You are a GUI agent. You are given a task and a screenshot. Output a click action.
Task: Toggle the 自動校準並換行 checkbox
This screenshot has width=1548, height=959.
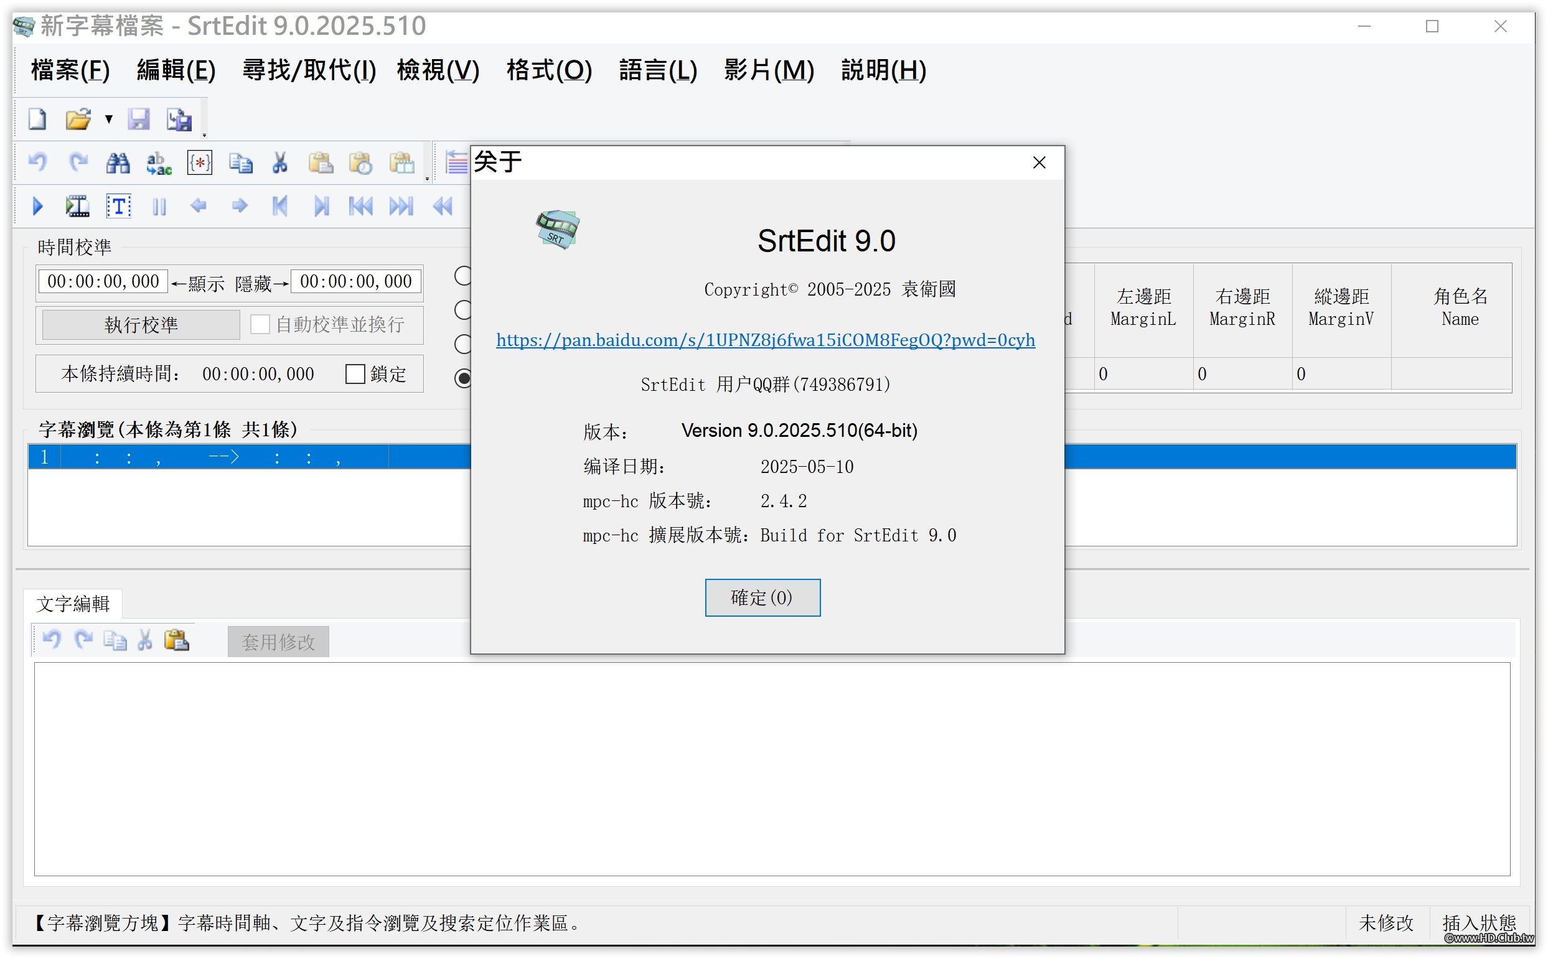[260, 324]
